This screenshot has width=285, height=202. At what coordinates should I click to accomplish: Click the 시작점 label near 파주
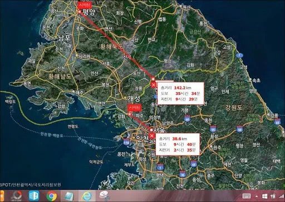(x=135, y=108)
